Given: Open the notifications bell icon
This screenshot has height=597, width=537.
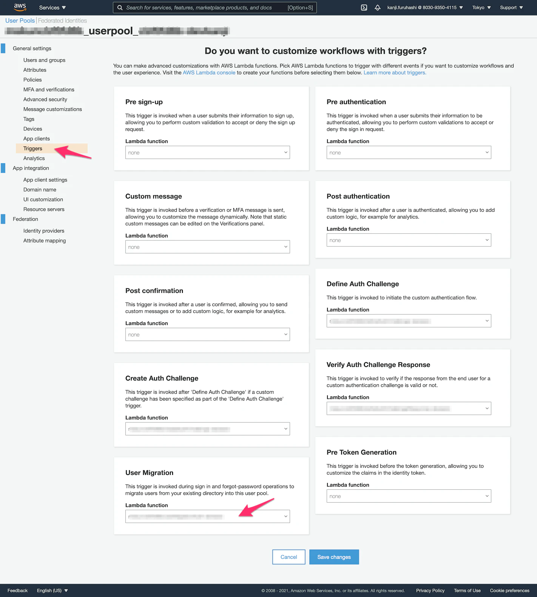Looking at the screenshot, I should coord(378,8).
